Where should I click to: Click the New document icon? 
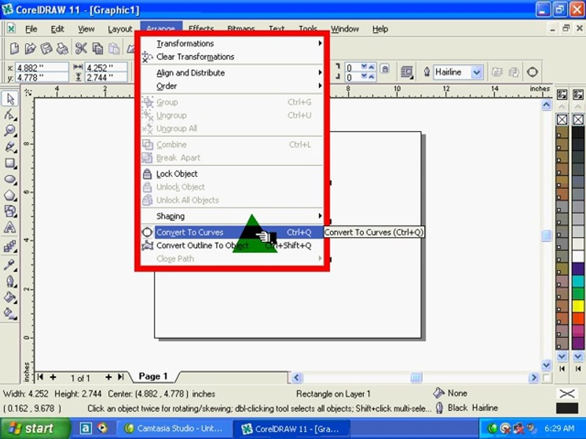click(14, 49)
